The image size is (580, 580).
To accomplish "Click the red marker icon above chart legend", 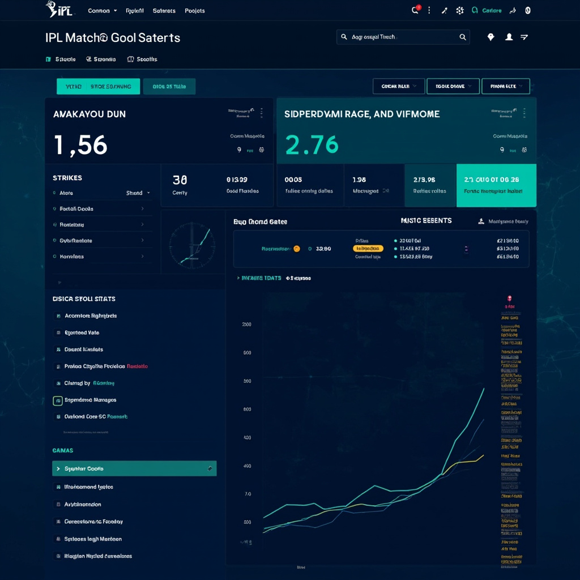I will pos(509,298).
